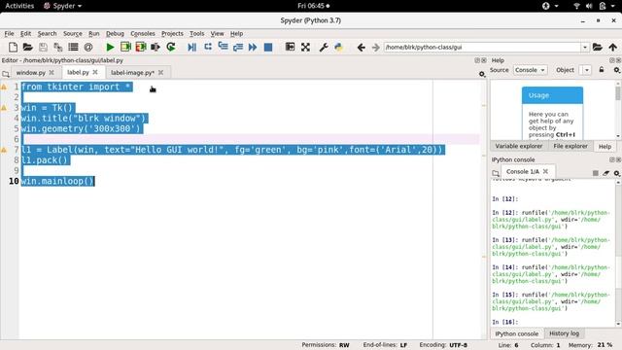Image resolution: width=622 pixels, height=350 pixels.
Task: Go forward to the next cursor position
Action: (x=375, y=48)
